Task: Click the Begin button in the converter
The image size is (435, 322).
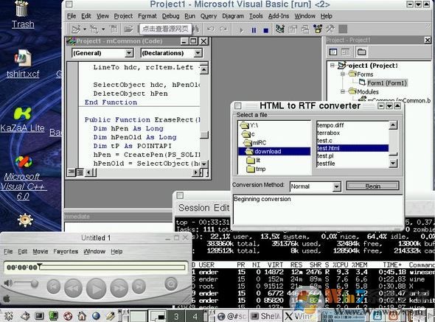Action: tap(372, 186)
